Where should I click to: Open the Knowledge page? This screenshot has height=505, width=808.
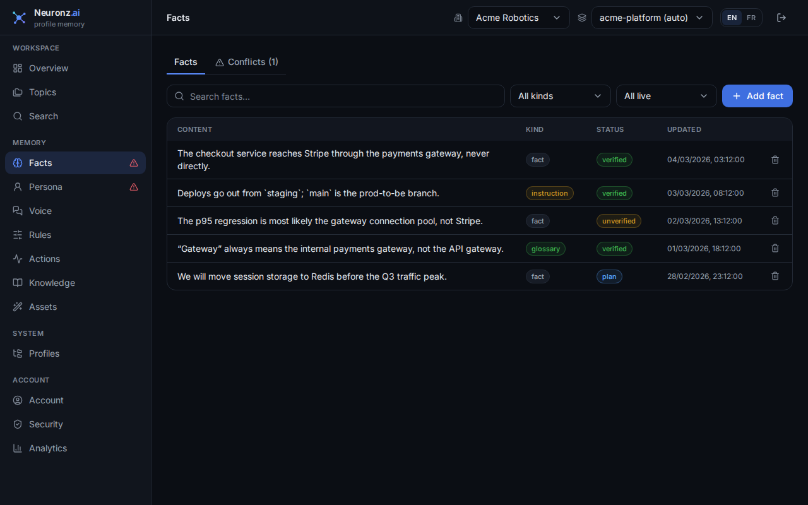75,283
